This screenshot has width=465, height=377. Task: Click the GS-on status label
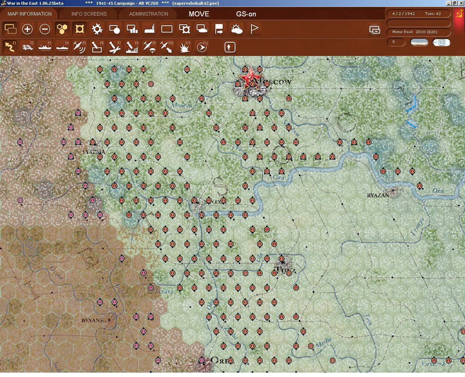(x=246, y=14)
